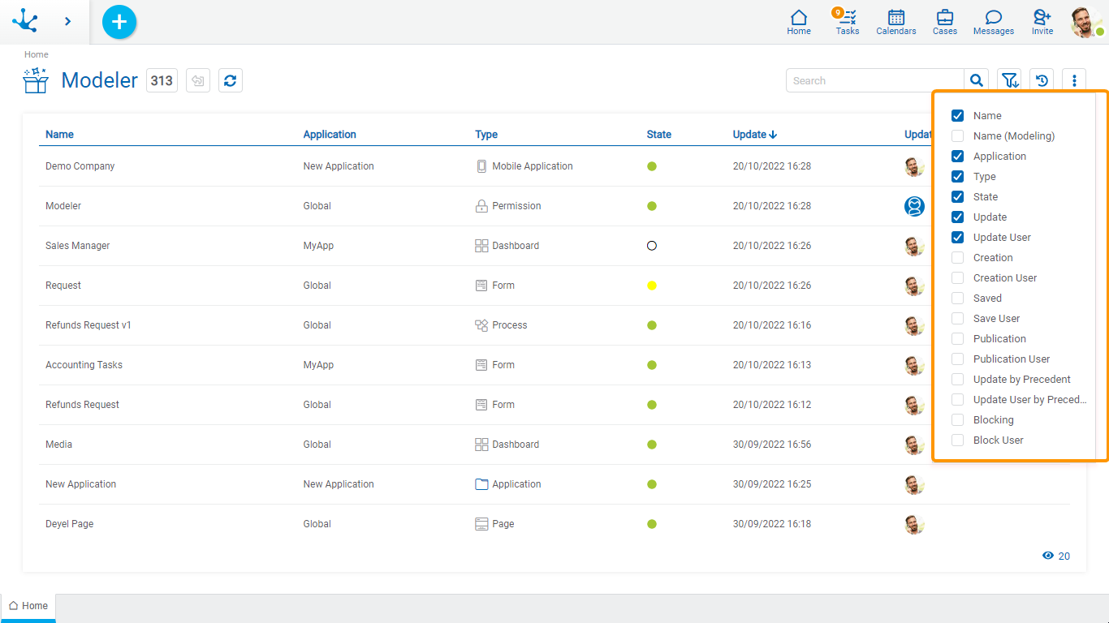
Task: Enable the Update by Precedent checkbox
Action: click(x=957, y=380)
